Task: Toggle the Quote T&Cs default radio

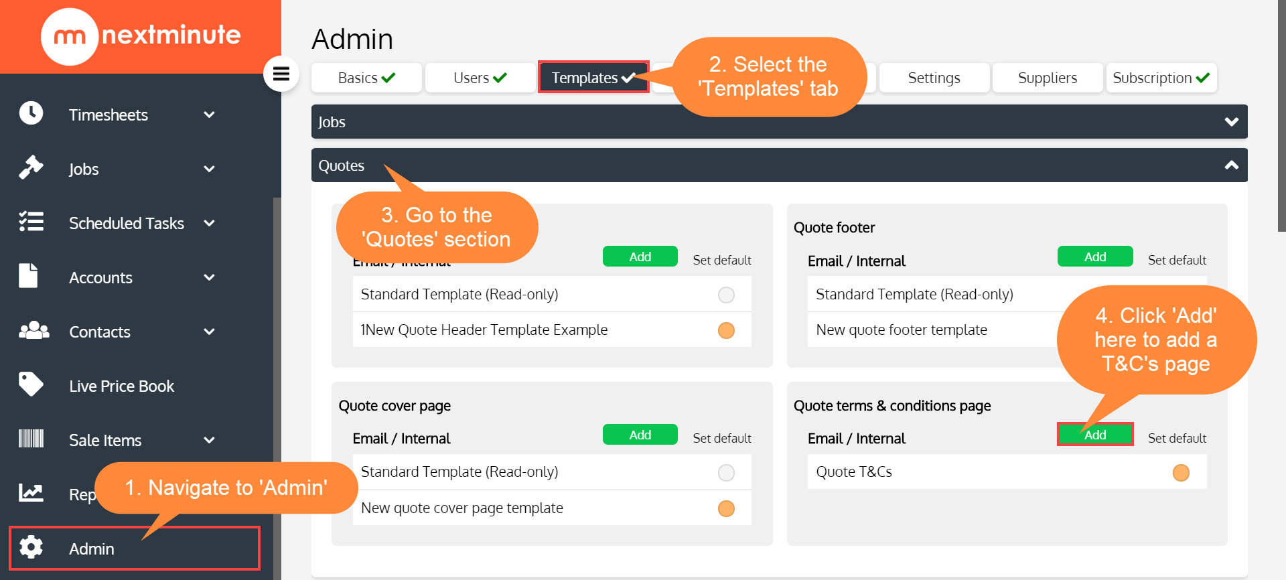Action: [1181, 473]
